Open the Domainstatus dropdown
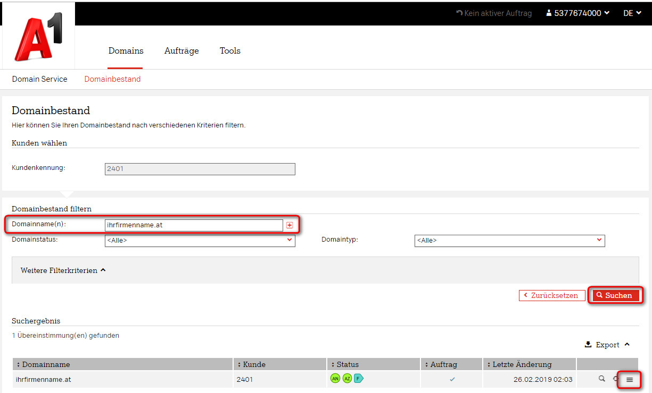Screen dimensions: 652x393 (x=200, y=240)
